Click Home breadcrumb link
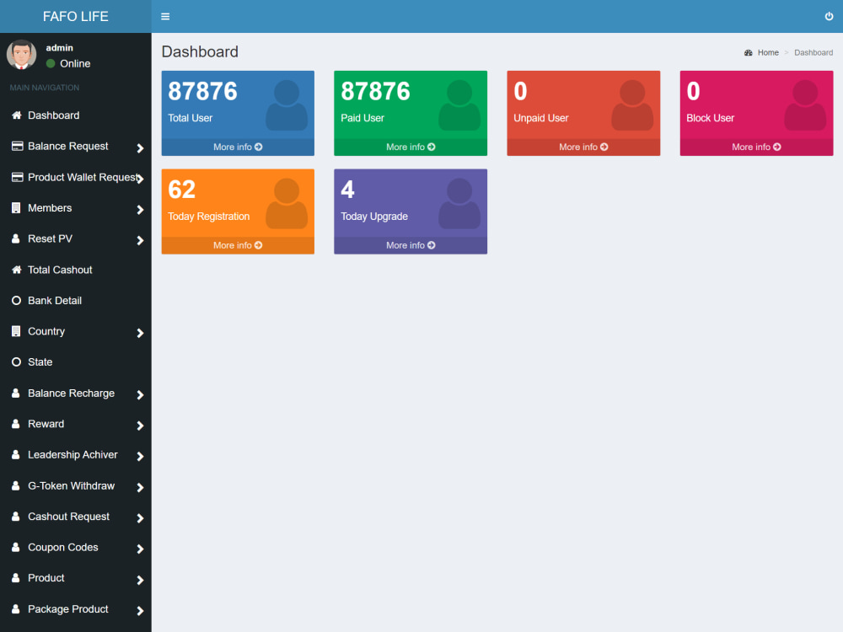This screenshot has width=843, height=632. [768, 52]
